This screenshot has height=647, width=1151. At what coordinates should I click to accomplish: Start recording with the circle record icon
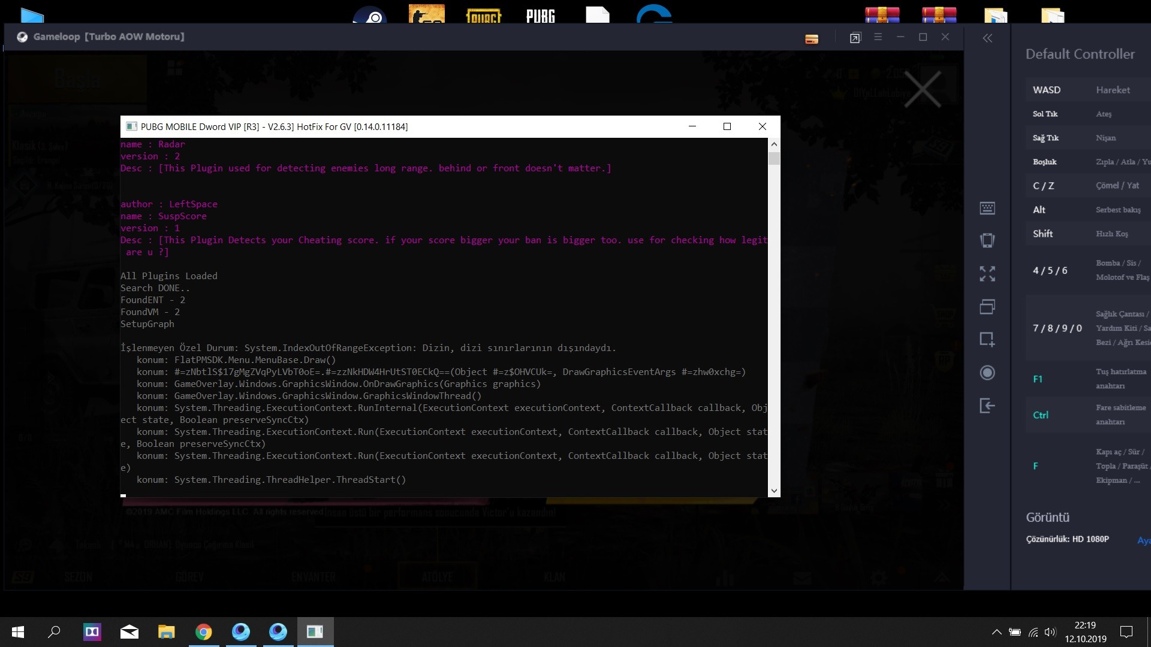987,373
